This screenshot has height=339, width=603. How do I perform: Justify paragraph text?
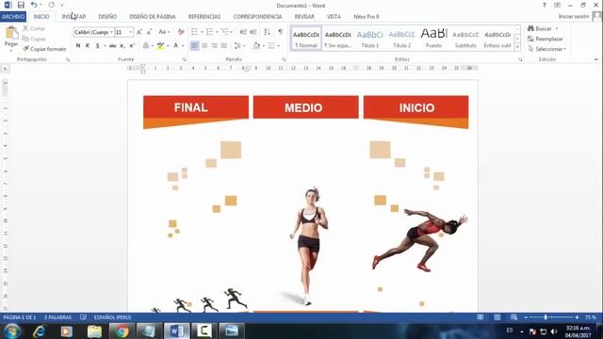click(x=224, y=46)
